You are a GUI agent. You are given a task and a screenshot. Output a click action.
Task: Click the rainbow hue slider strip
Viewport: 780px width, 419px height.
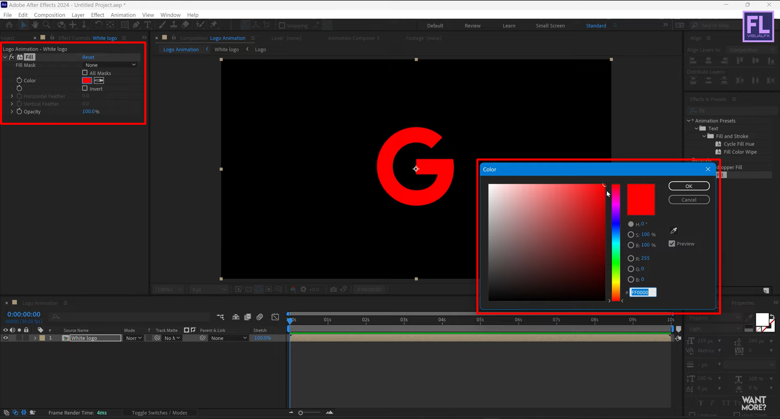pyautogui.click(x=616, y=243)
